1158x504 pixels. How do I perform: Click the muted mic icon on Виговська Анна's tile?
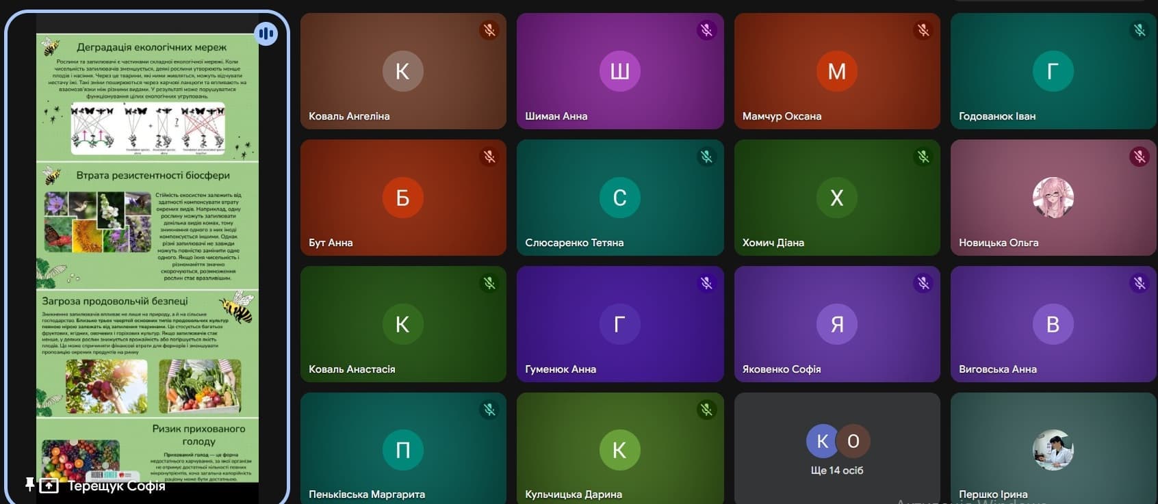click(x=1140, y=283)
